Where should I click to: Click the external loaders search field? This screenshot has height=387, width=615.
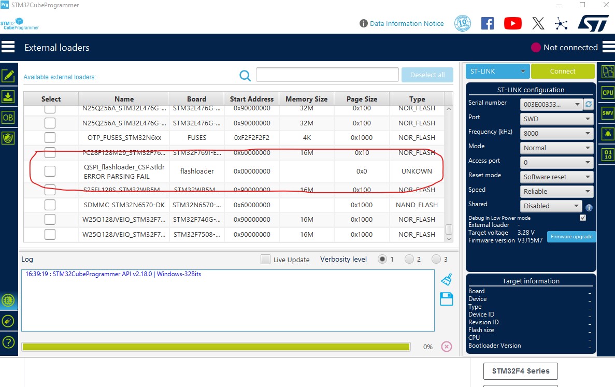[x=327, y=75]
